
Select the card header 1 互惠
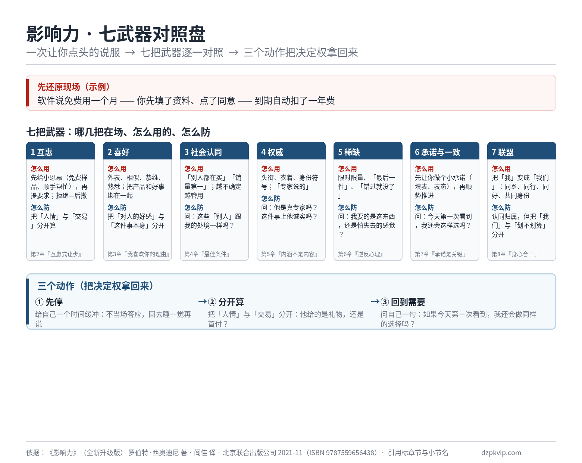point(60,151)
